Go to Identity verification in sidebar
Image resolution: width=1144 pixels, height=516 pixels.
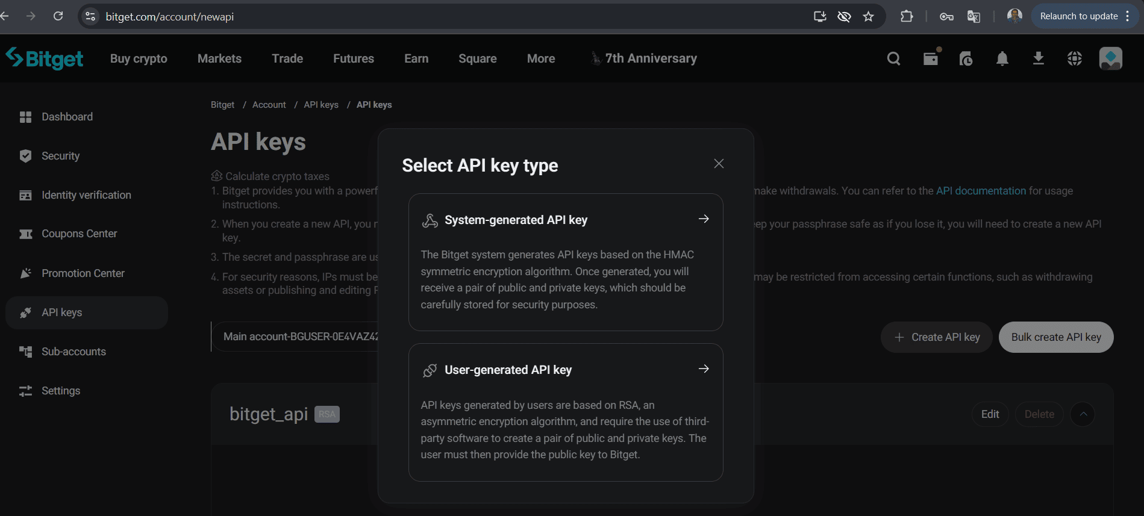[x=87, y=195]
